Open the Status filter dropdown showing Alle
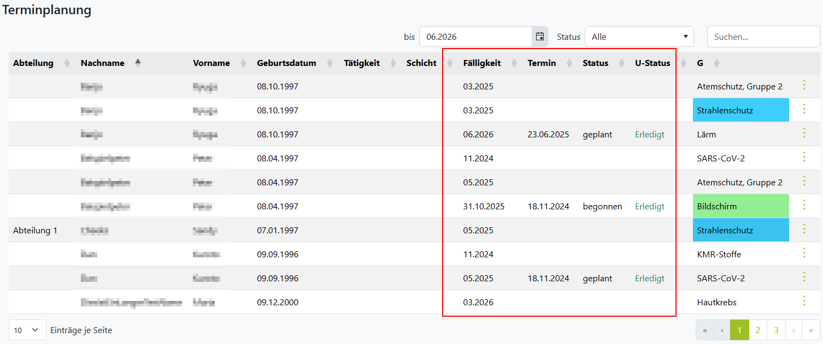 (x=639, y=37)
